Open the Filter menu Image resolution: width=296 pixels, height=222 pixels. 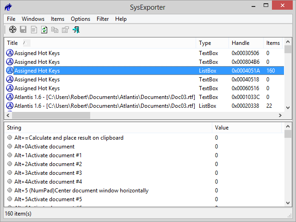(x=103, y=19)
